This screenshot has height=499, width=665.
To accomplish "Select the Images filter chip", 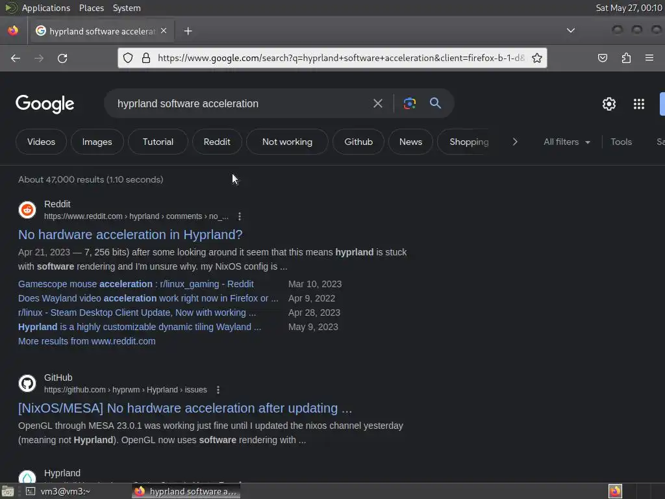I will (x=97, y=142).
